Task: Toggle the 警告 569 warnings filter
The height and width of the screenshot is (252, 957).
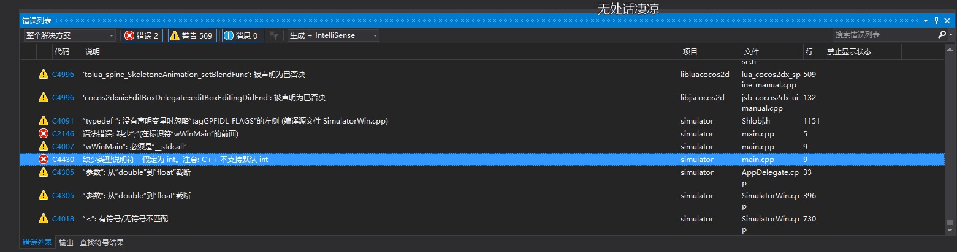Action: 191,35
